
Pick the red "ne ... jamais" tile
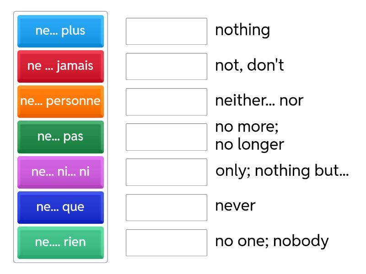click(x=60, y=66)
